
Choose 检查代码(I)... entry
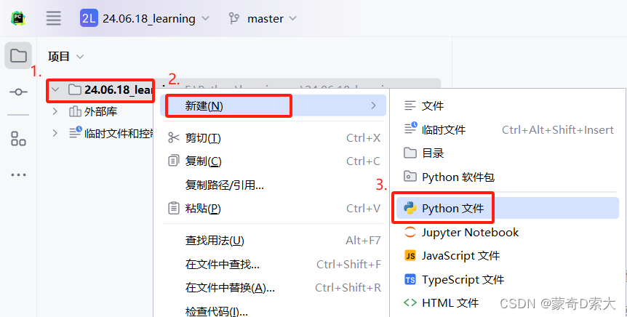coord(273,311)
